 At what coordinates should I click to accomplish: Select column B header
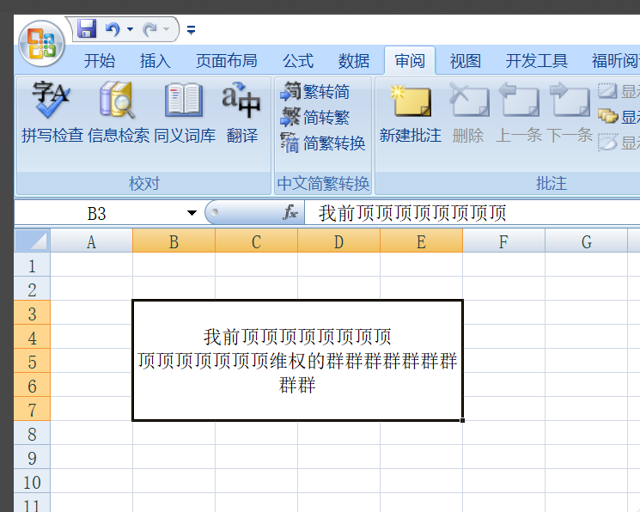[174, 241]
